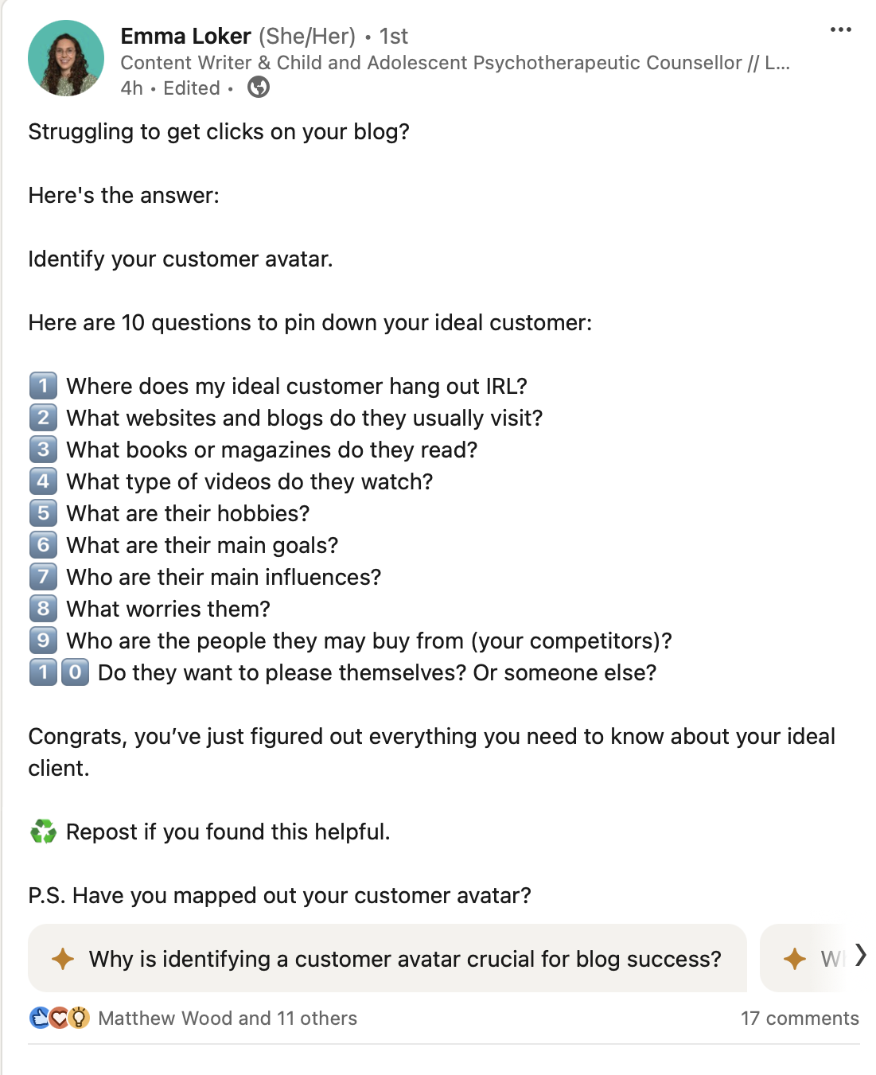This screenshot has width=876, height=1075.
Task: Open Emma Loker's profile photo
Action: coord(66,58)
